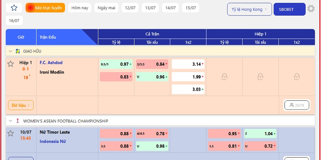This screenshot has height=160, width=321.
Task: Open Dữ liệu for F.C. Ashdod match
Action: click(21, 105)
